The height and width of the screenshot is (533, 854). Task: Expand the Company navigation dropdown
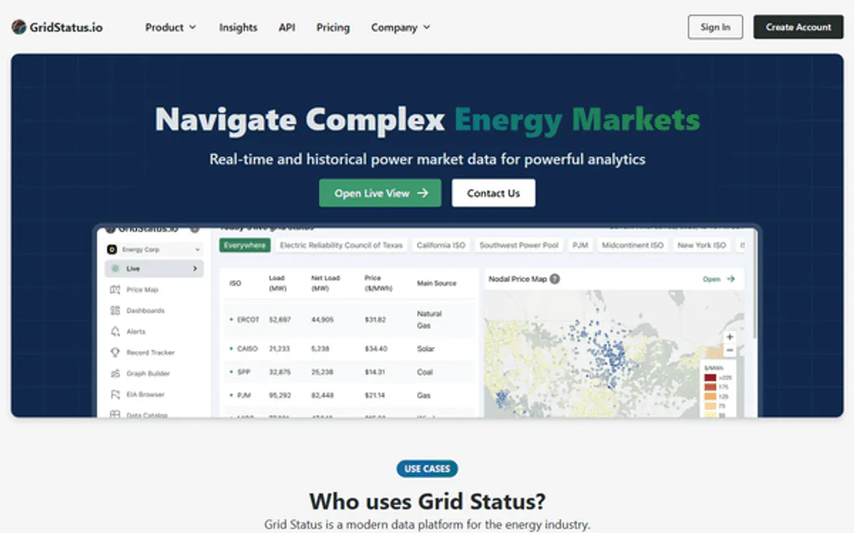tap(400, 27)
